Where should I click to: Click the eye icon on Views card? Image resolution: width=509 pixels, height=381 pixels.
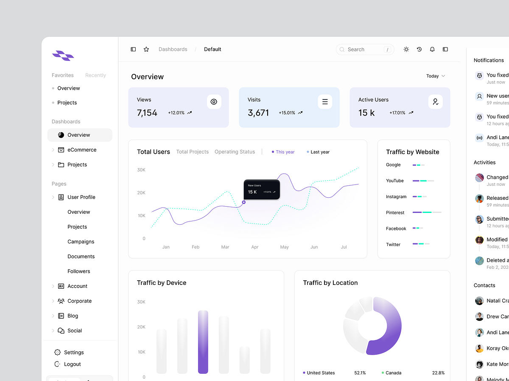214,102
